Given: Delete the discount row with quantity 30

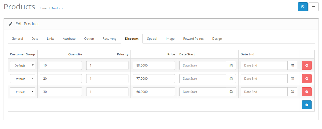Looking at the screenshot, I should coord(306,92).
